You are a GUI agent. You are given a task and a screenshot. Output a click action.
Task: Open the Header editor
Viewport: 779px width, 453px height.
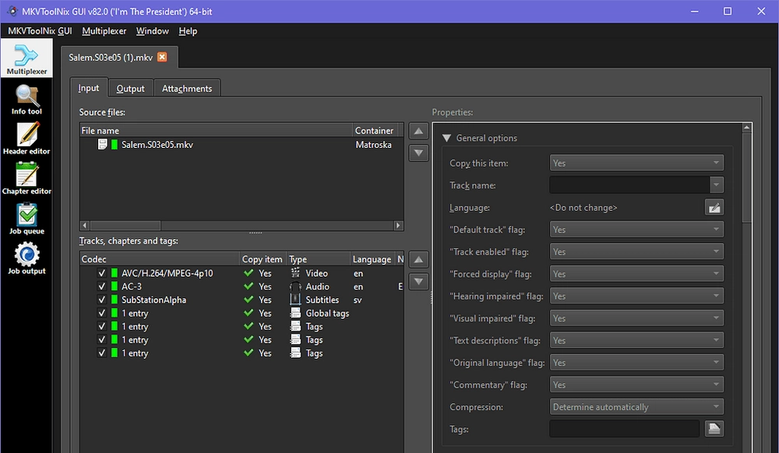pos(26,139)
